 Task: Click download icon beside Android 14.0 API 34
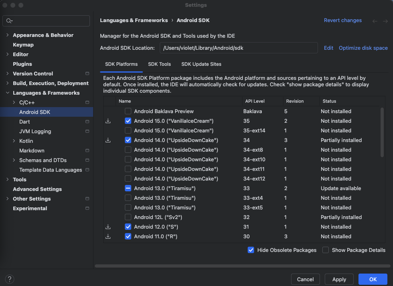108,140
